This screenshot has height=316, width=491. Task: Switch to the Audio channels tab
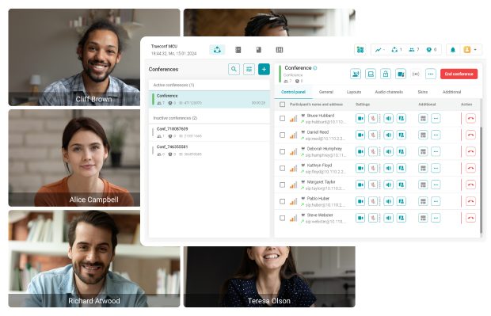(x=389, y=92)
